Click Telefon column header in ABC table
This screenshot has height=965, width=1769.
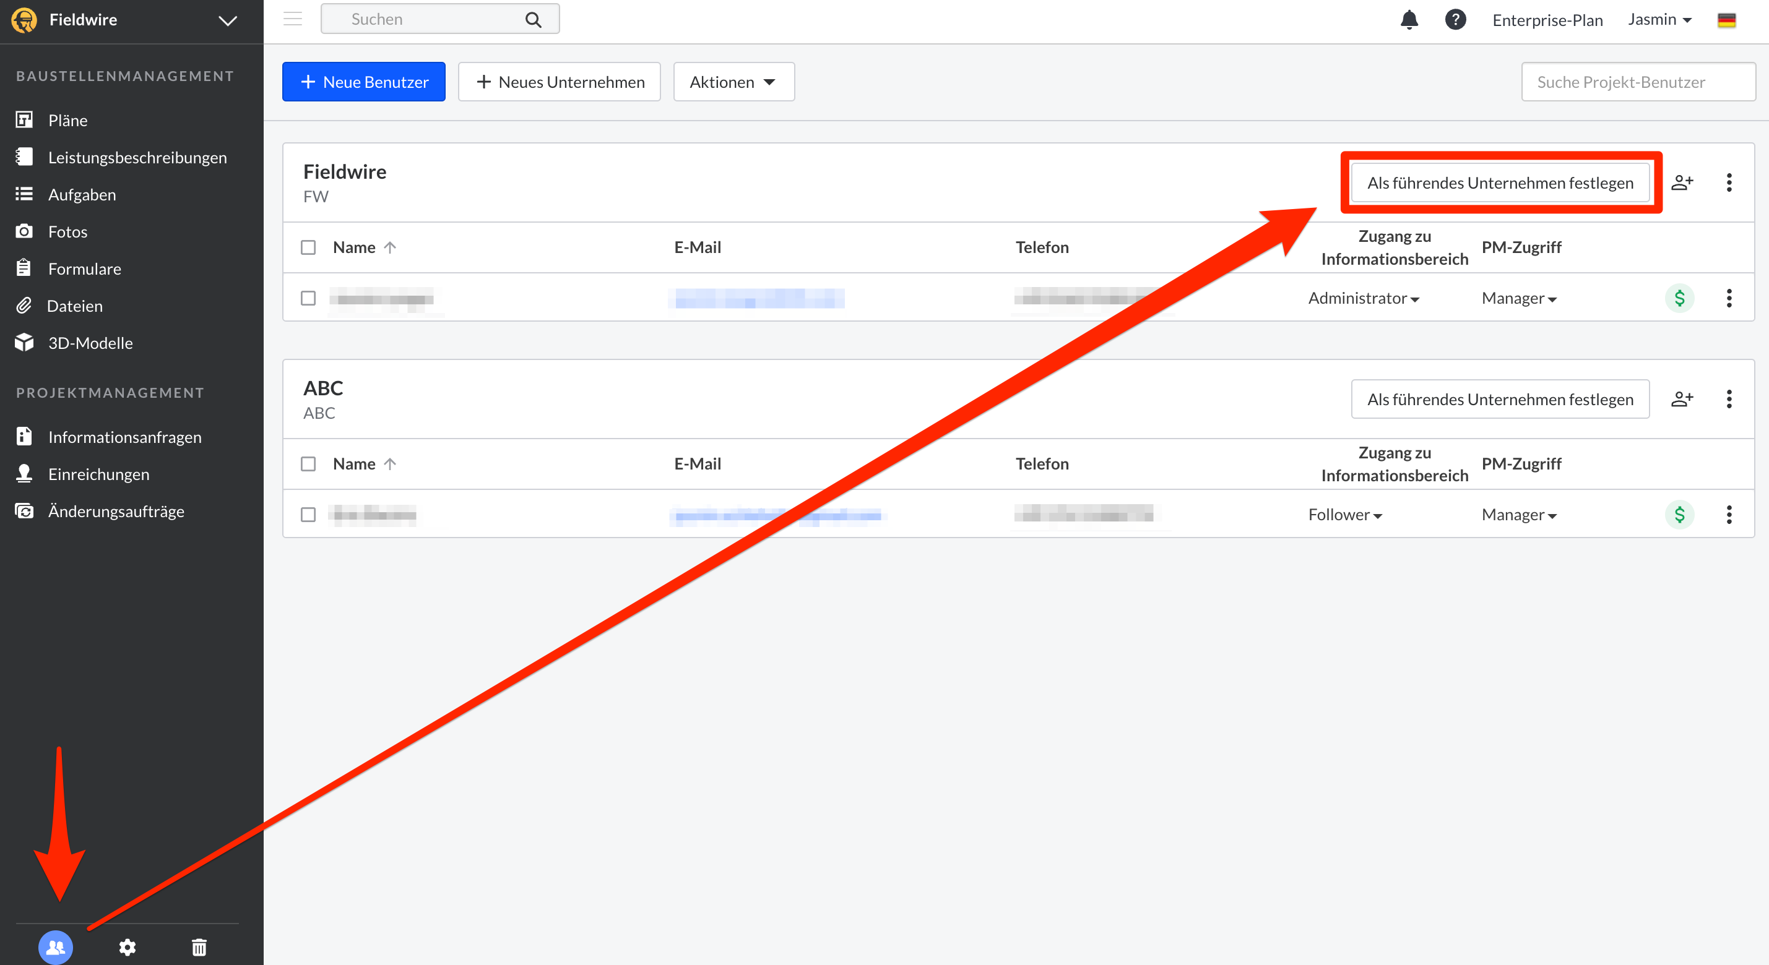click(1042, 464)
